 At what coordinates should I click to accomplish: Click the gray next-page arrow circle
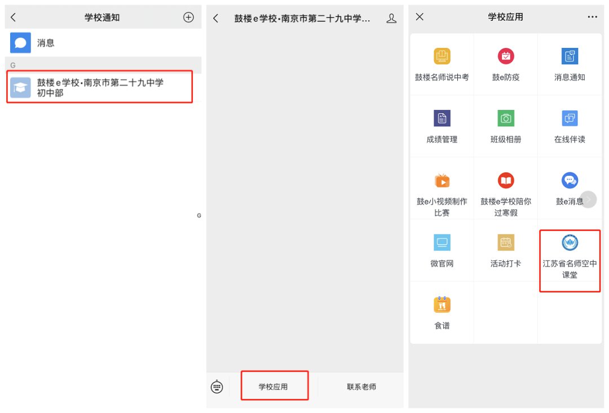tap(588, 199)
